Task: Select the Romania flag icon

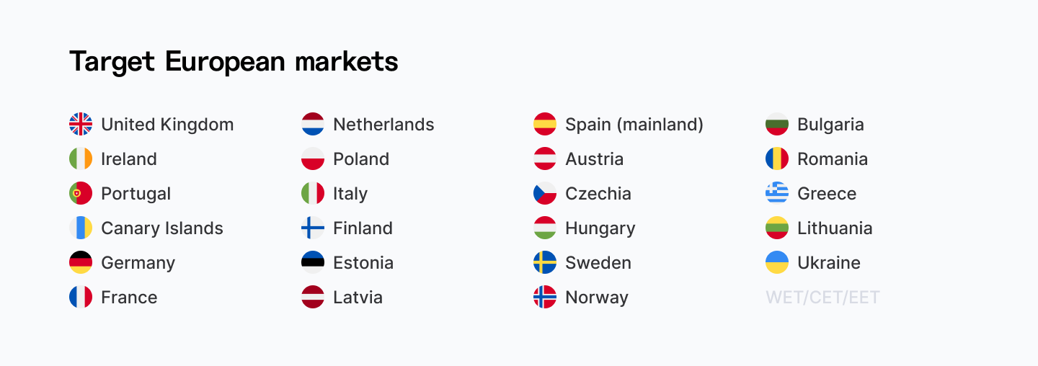Action: click(777, 159)
